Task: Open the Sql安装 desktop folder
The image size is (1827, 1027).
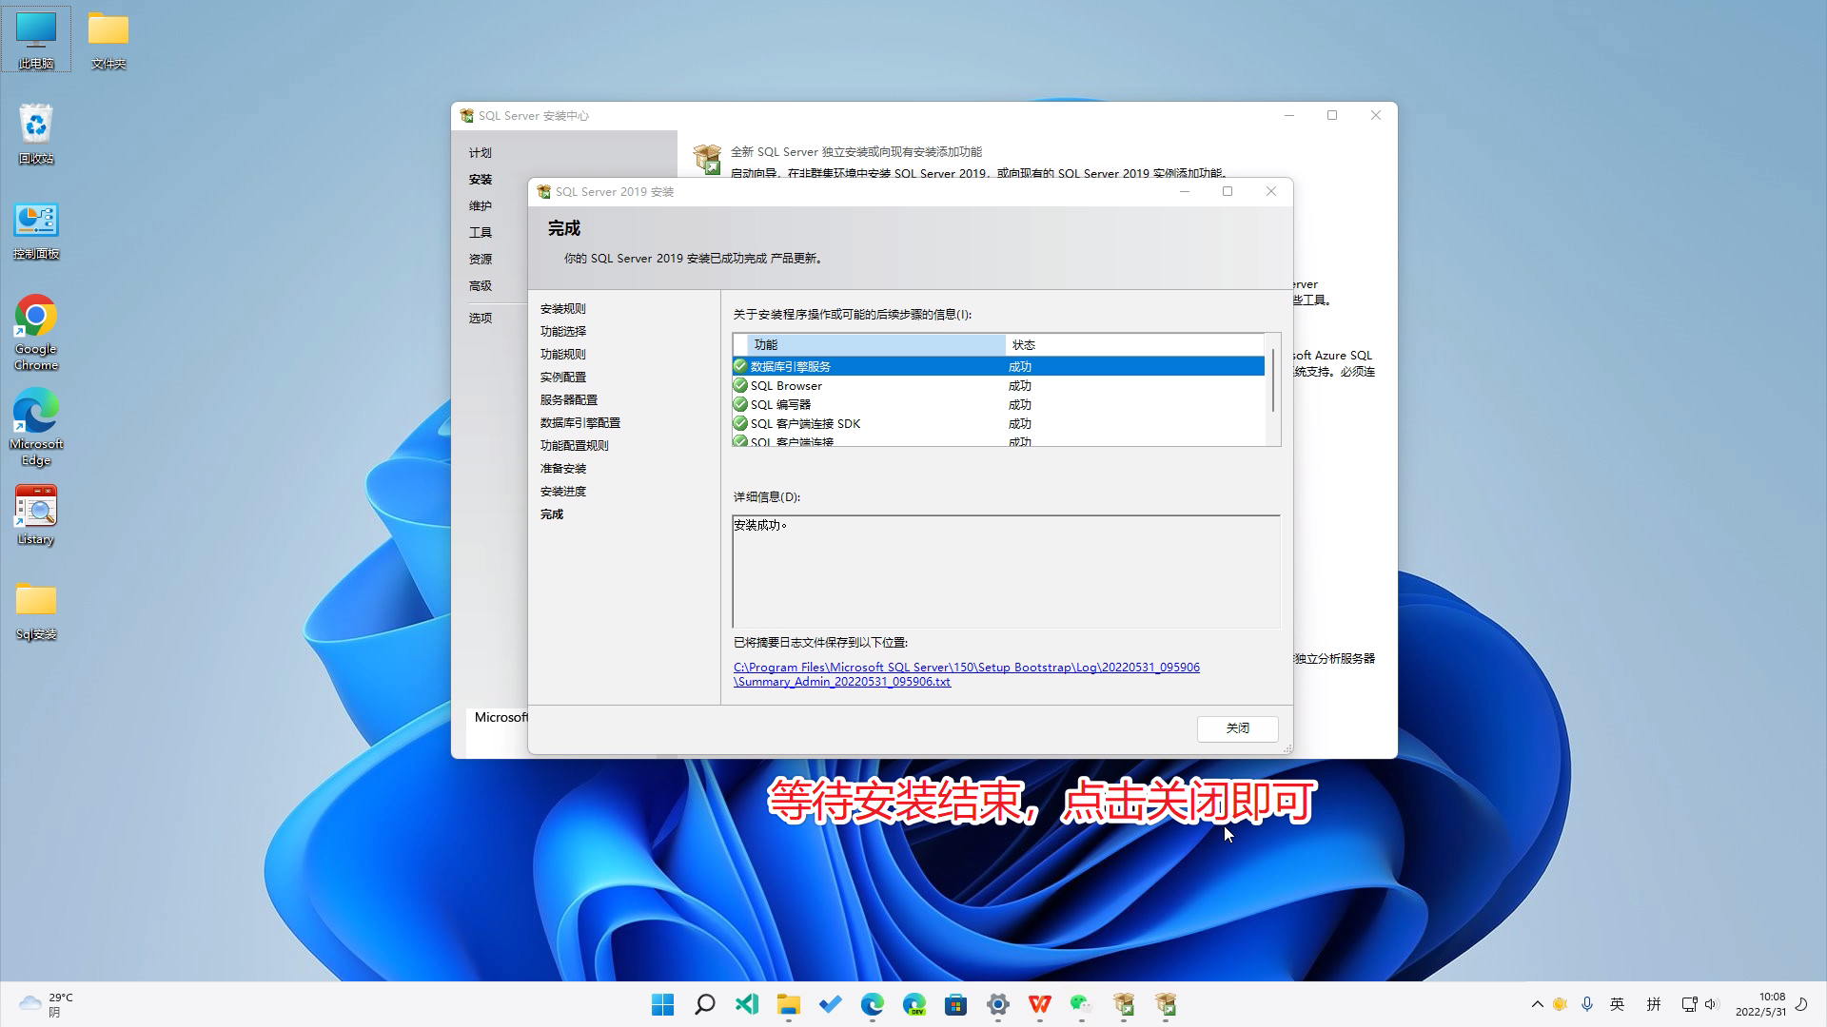Action: pos(36,610)
